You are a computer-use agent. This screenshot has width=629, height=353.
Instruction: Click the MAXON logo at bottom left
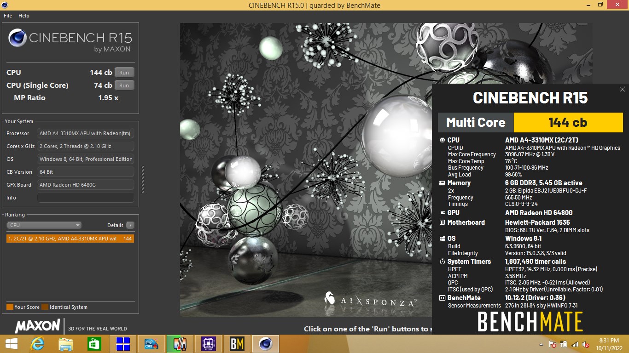coord(38,326)
